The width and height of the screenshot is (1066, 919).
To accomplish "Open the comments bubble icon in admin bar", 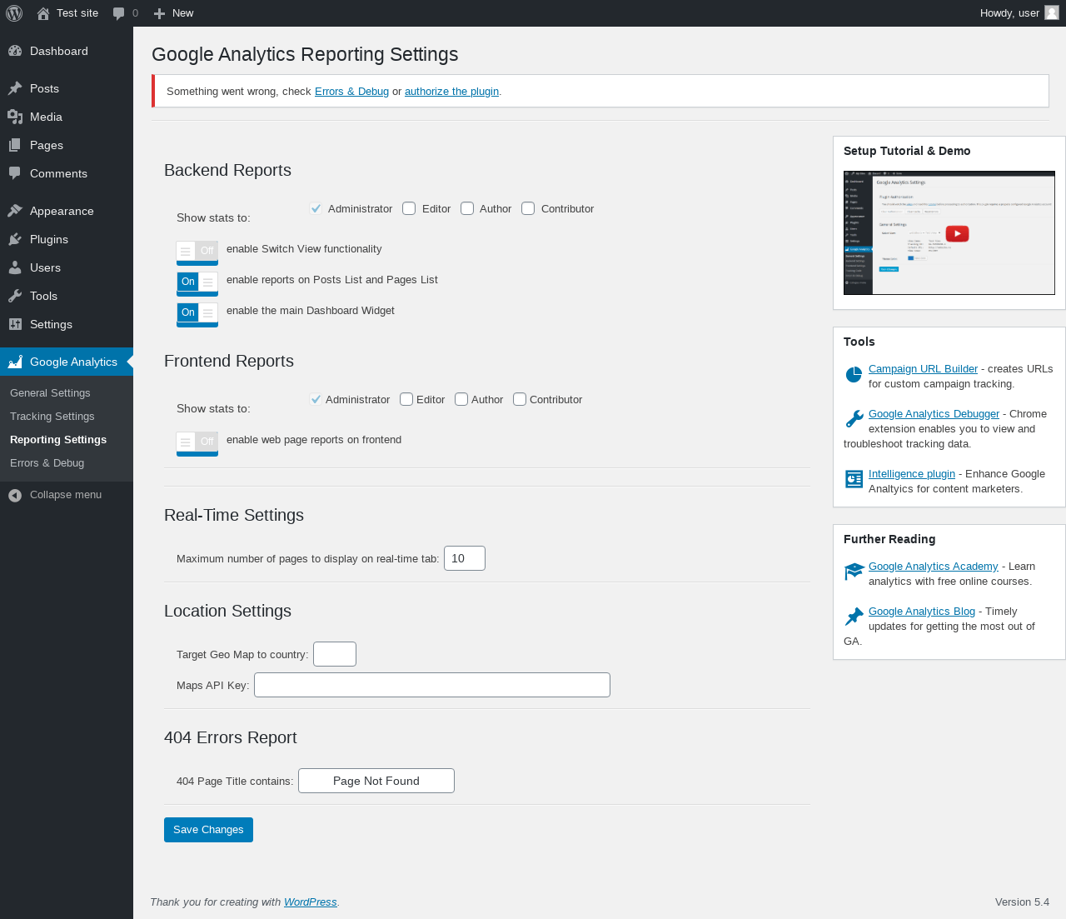I will pyautogui.click(x=119, y=13).
